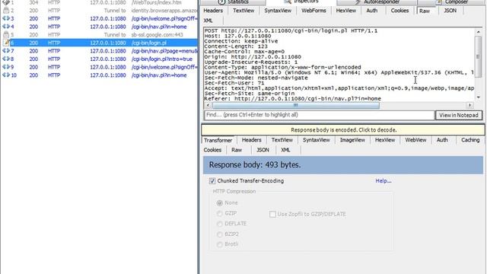Open the Composer tab

pos(452,2)
